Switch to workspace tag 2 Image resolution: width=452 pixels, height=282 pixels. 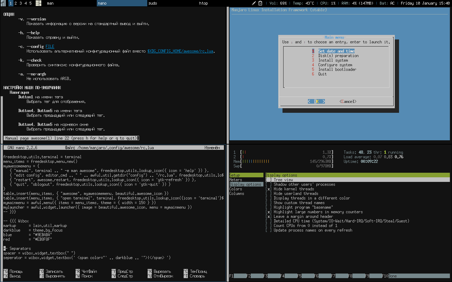pos(16,3)
